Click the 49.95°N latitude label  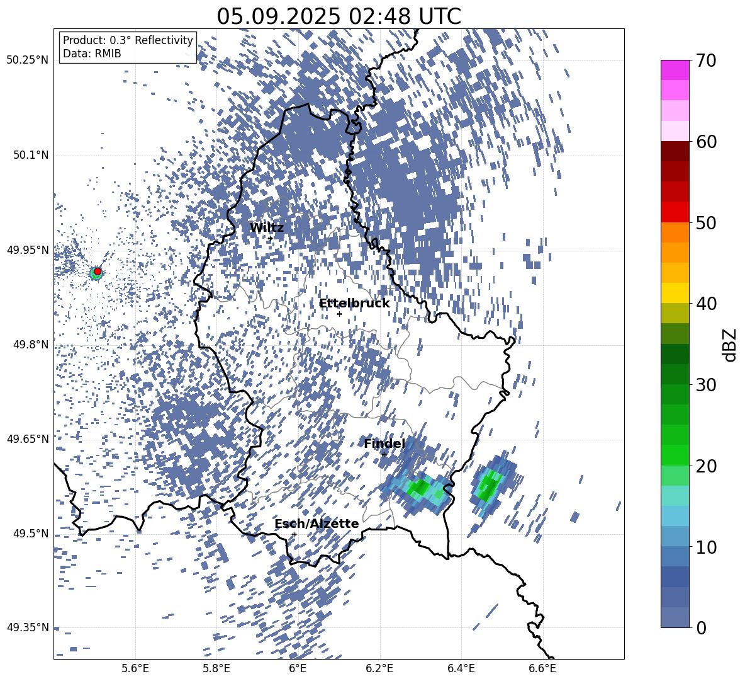pos(28,250)
